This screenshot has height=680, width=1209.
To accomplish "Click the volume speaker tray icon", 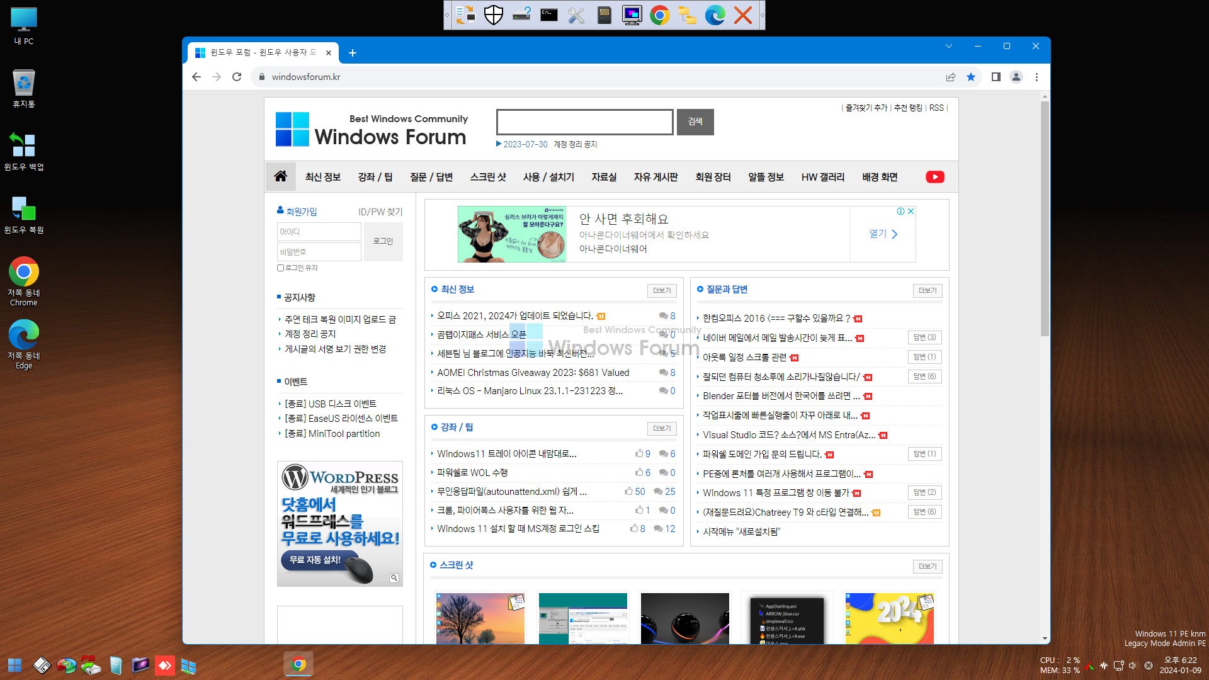I will click(x=1132, y=666).
